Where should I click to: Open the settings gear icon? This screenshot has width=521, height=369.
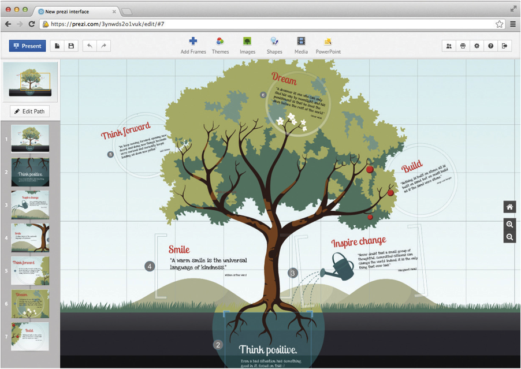tap(477, 46)
